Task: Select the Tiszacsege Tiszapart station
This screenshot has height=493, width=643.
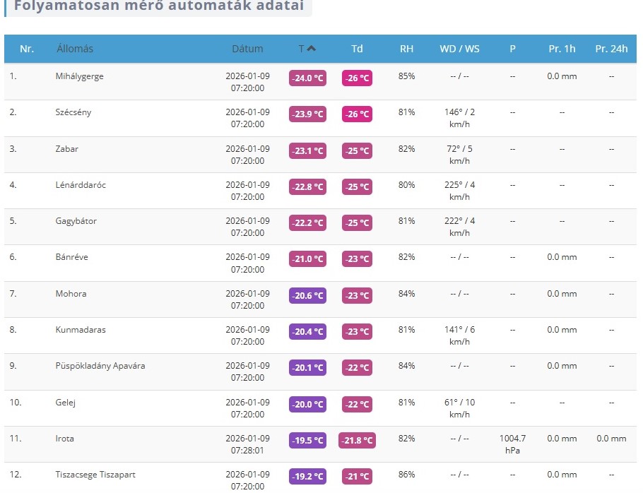Action: (95, 475)
